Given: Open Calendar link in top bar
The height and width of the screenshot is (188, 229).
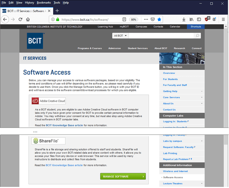Looking at the screenshot, I should [x=175, y=26].
